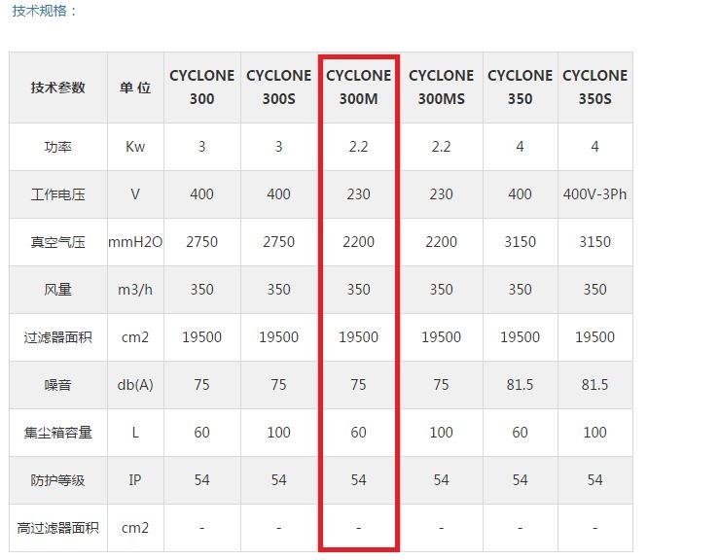
Task: Click cm2 unit in 高过滤器面积 row
Action: [x=135, y=528]
